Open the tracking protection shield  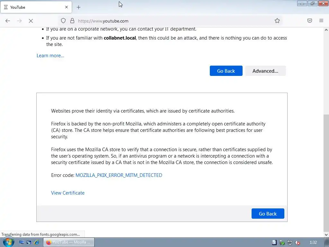tap(63, 21)
